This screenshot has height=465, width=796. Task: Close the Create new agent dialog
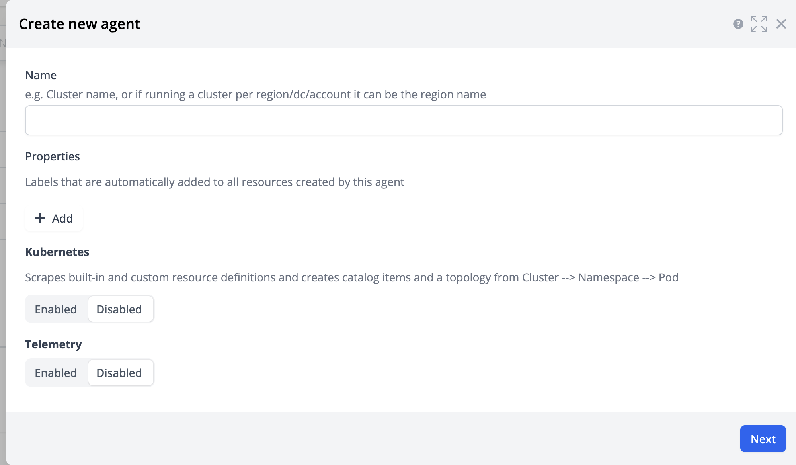(781, 24)
